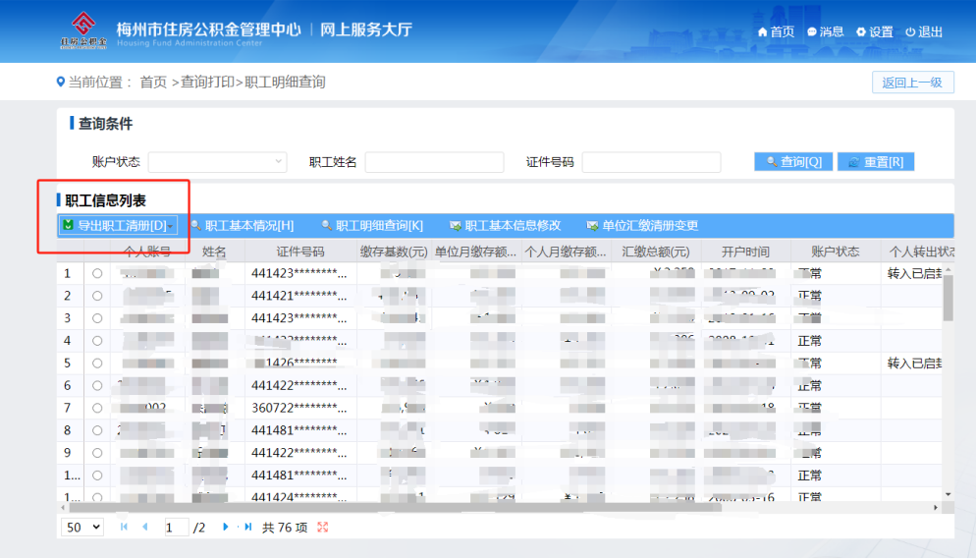Viewport: 976px width, 560px height.
Task: Select radio button in row 6
Action: coord(97,385)
